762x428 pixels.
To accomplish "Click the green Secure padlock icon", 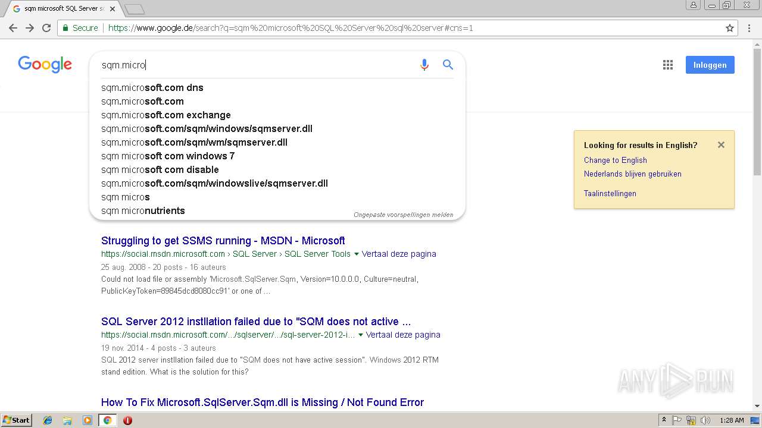I will click(65, 28).
